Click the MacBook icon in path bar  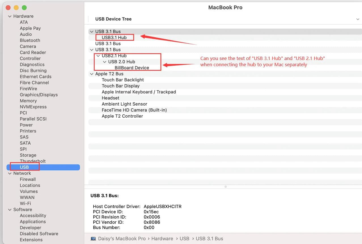pyautogui.click(x=93, y=239)
